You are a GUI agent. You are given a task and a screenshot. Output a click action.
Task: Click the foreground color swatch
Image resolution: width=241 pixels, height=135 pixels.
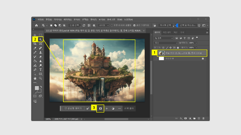37,88
